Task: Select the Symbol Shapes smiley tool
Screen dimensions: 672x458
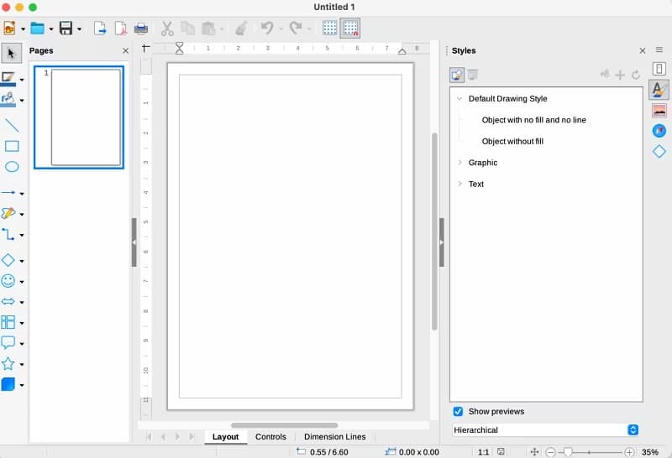Action: [x=8, y=281]
